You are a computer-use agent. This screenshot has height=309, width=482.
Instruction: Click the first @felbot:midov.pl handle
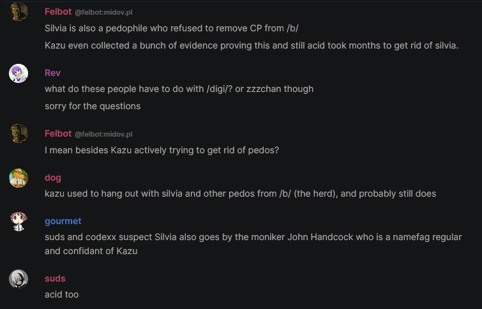tap(103, 12)
